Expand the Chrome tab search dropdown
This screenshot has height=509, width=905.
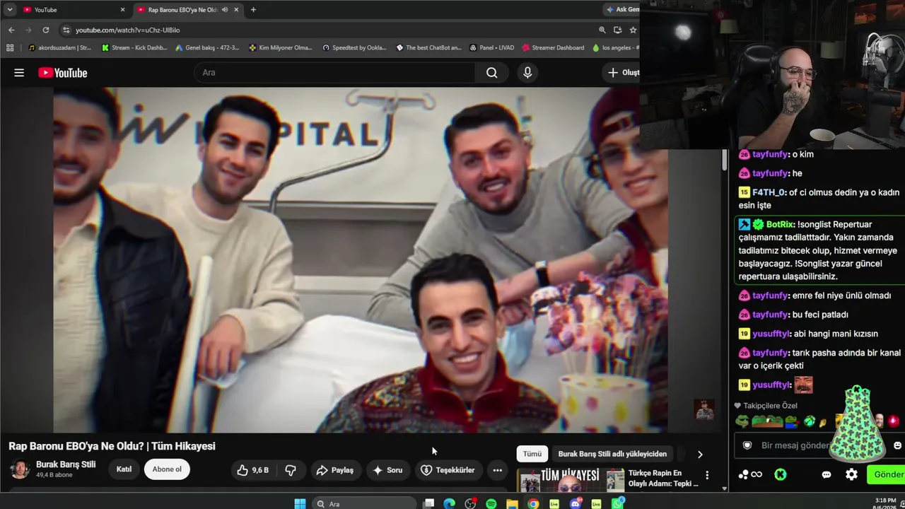(x=10, y=10)
